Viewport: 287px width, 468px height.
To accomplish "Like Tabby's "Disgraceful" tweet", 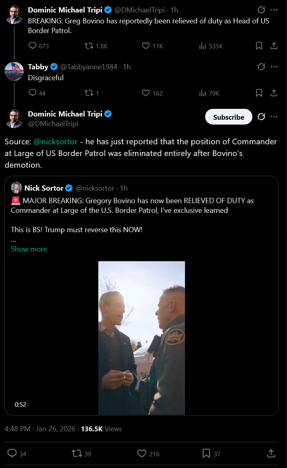I will (x=146, y=93).
